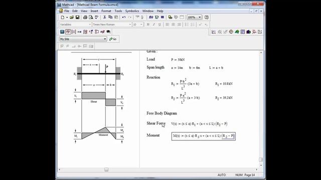Redo the last undone action
Image resolution: width=321 pixels, height=180 pixels.
tap(129, 17)
